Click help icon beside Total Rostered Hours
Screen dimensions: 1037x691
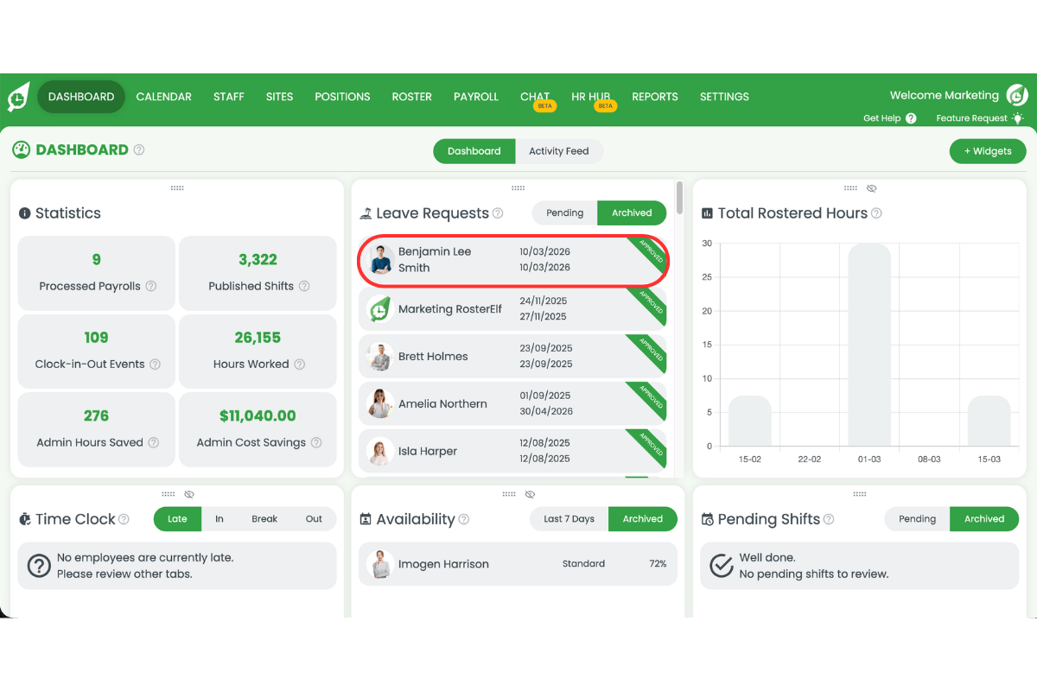[x=876, y=213]
